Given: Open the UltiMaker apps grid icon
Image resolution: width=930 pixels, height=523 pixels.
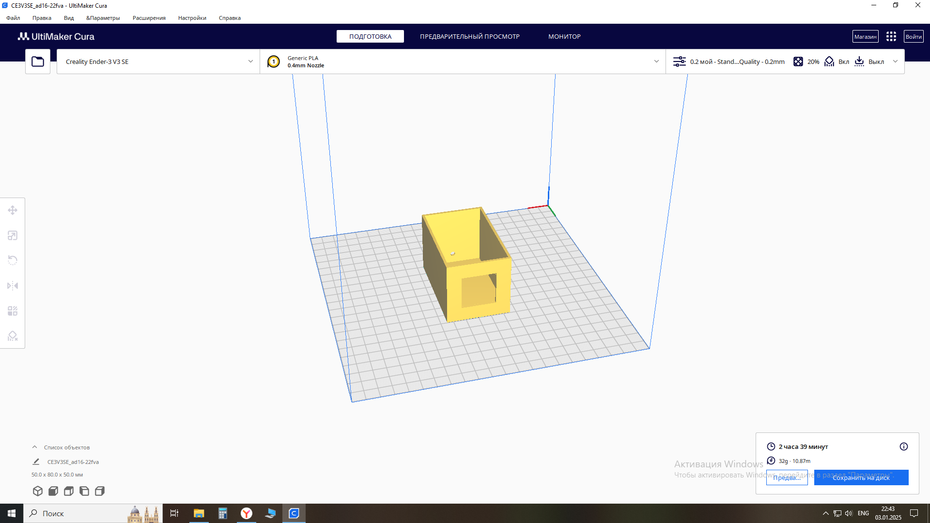Looking at the screenshot, I should (891, 36).
